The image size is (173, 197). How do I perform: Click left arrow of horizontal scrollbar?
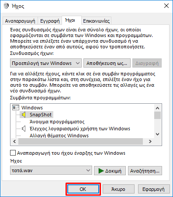(x=14, y=141)
